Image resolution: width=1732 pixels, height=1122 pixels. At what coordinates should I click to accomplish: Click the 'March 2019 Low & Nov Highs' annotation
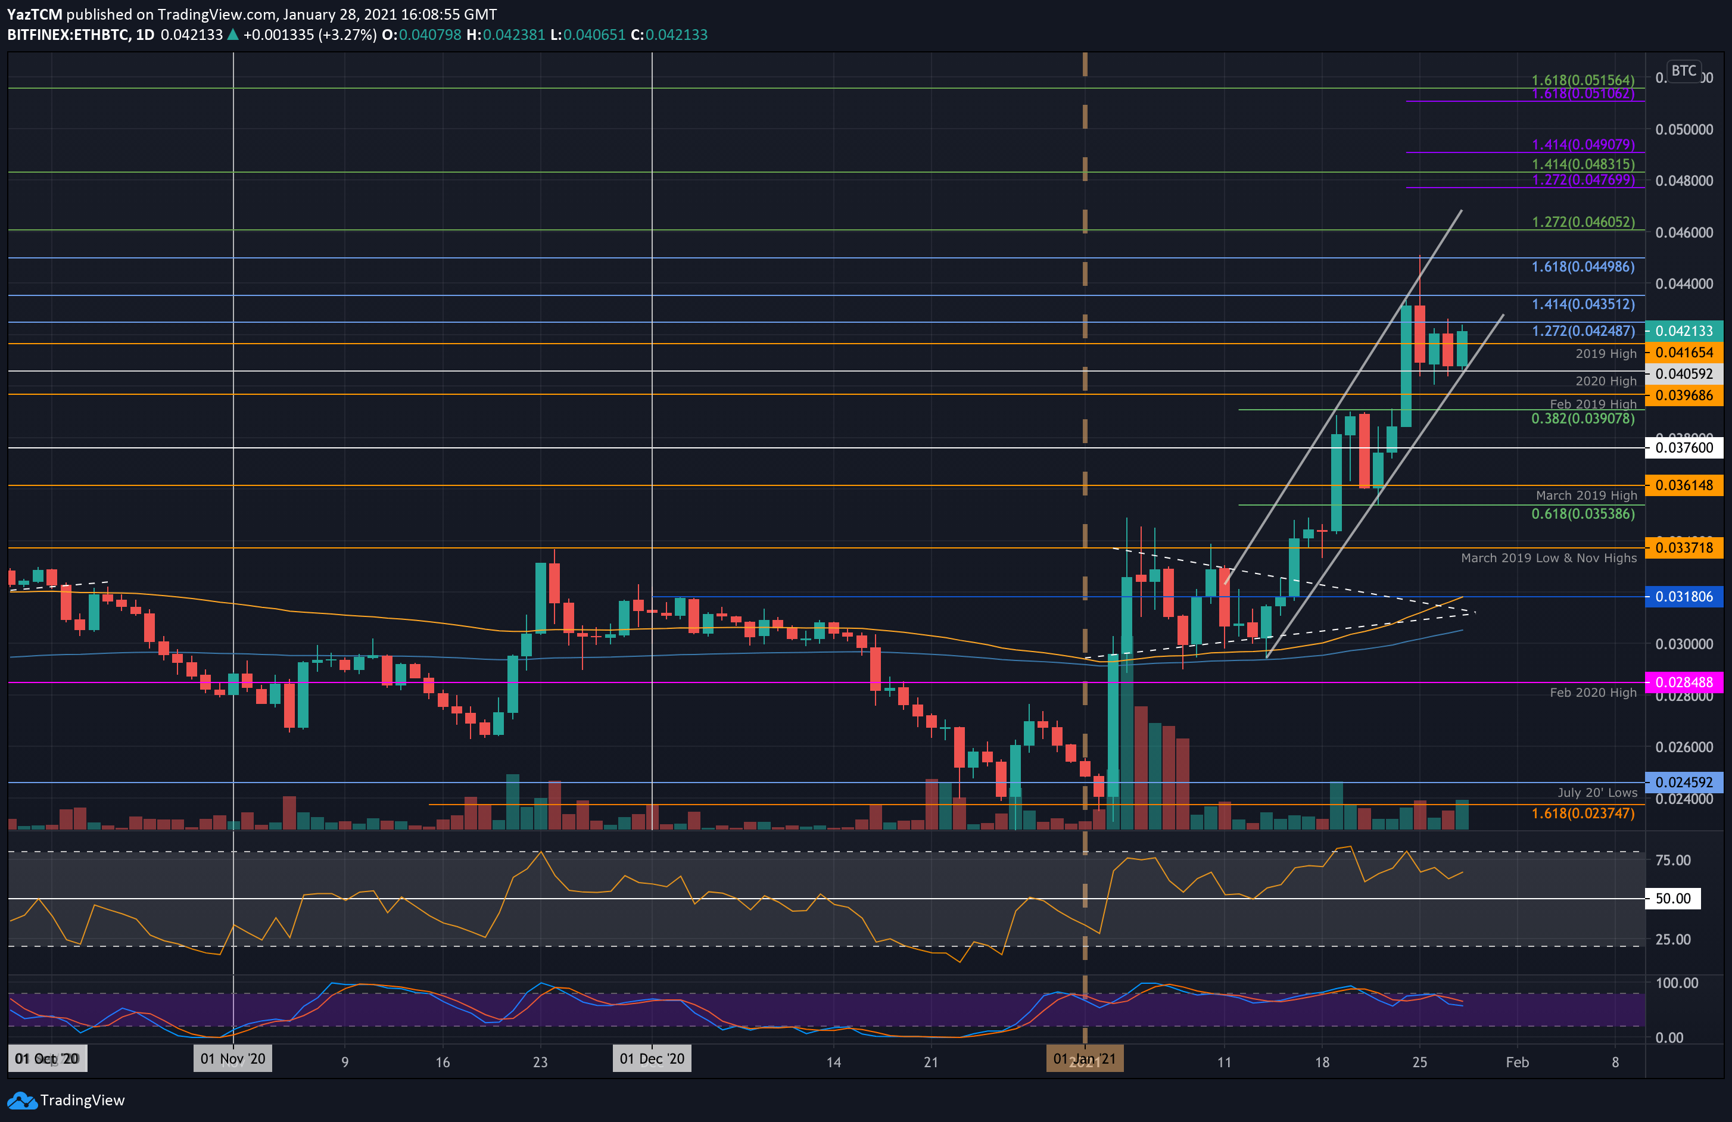[x=1549, y=558]
